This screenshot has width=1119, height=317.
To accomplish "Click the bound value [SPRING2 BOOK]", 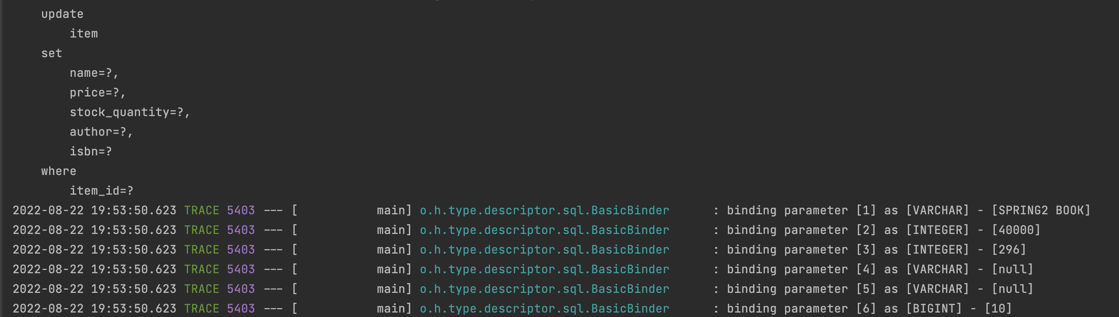I will point(1041,211).
